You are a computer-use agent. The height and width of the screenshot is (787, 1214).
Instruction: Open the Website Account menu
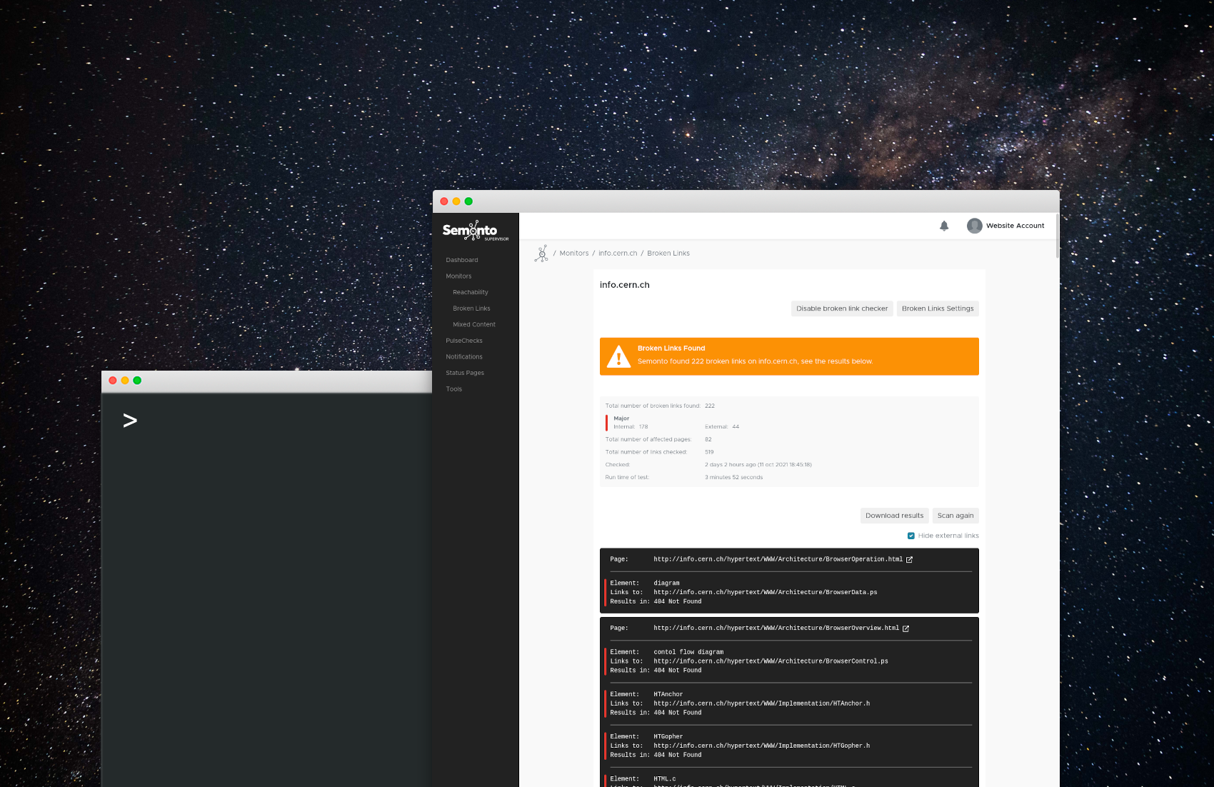(1015, 226)
